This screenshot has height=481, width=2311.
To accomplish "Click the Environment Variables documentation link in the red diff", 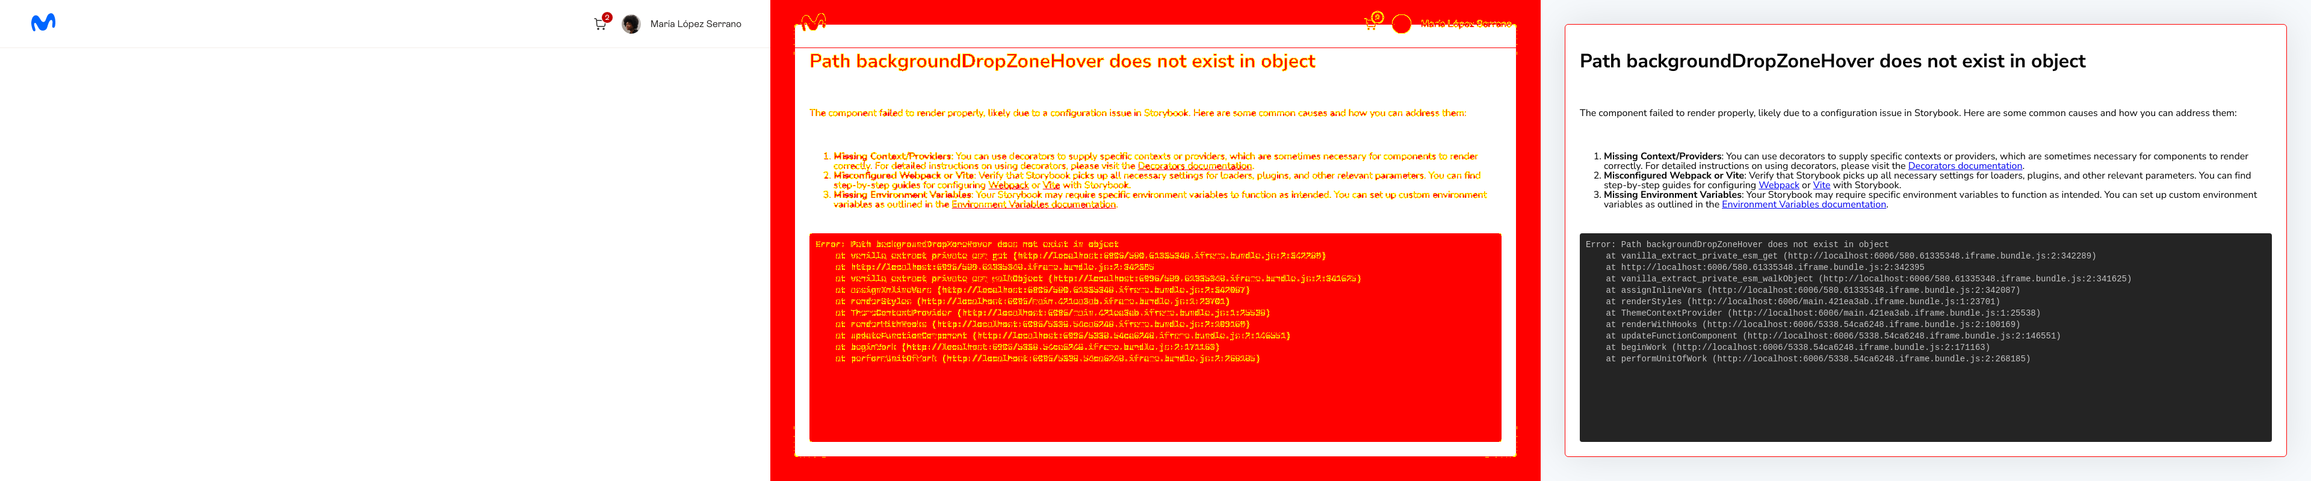I will [x=1033, y=204].
